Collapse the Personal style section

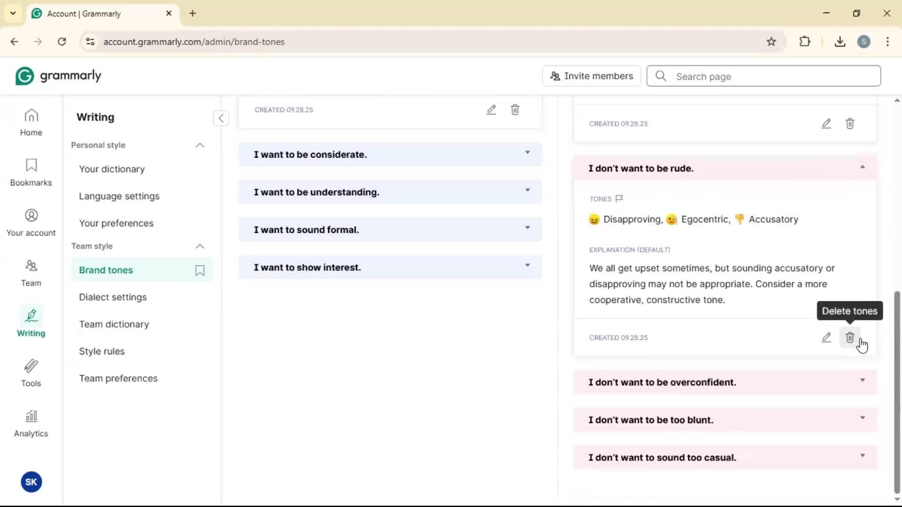(x=200, y=146)
